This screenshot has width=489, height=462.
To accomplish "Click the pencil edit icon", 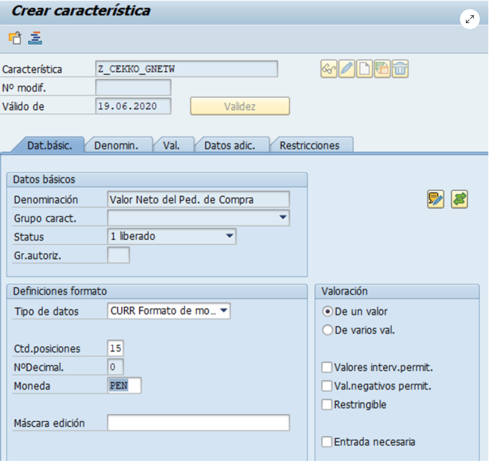I will pyautogui.click(x=347, y=69).
